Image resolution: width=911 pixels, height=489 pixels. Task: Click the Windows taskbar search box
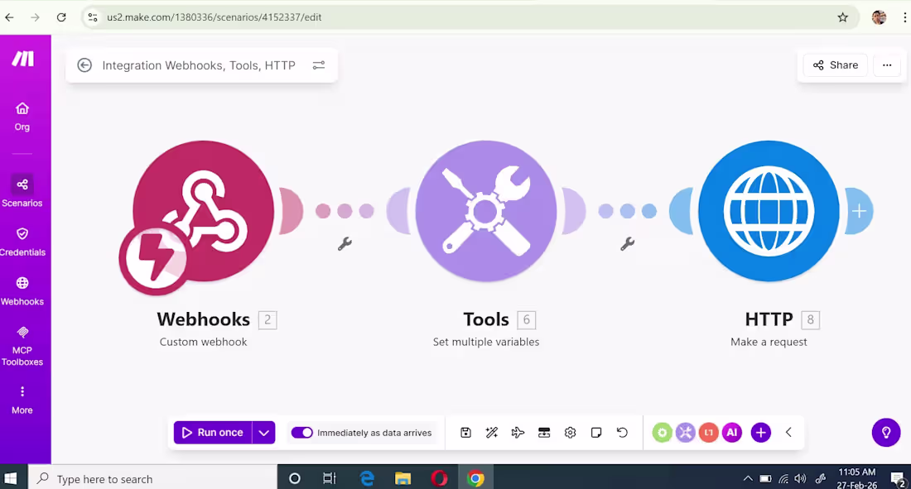click(x=153, y=478)
